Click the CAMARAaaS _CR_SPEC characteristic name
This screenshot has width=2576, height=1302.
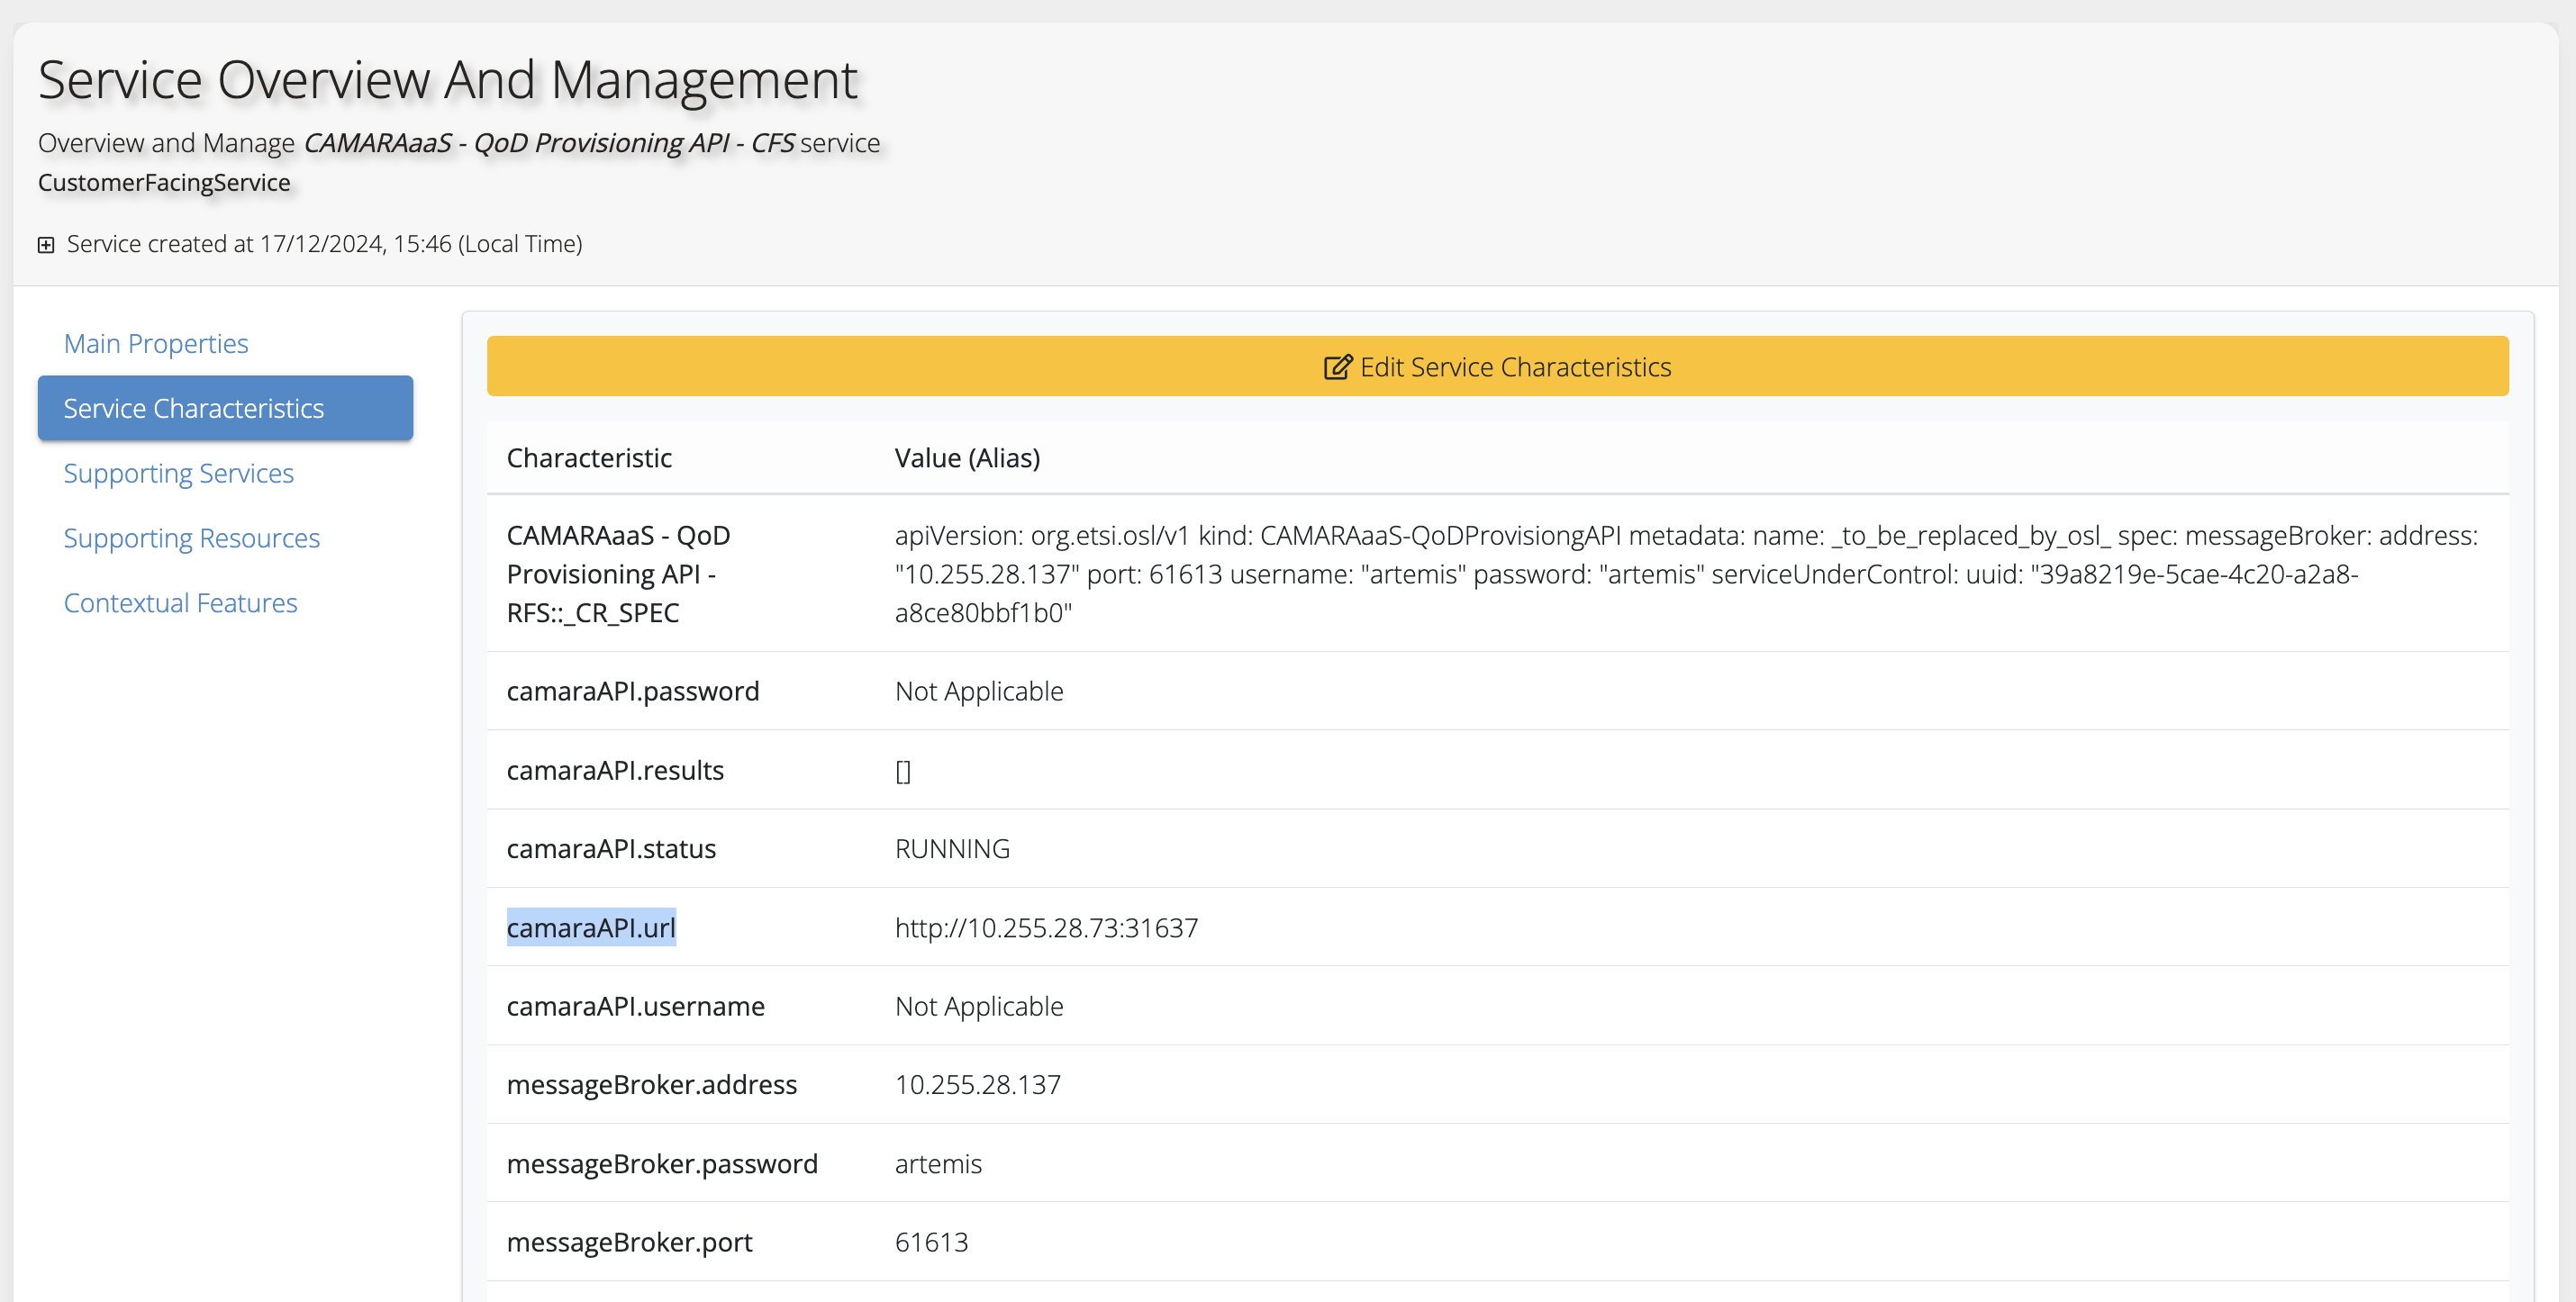coord(618,574)
